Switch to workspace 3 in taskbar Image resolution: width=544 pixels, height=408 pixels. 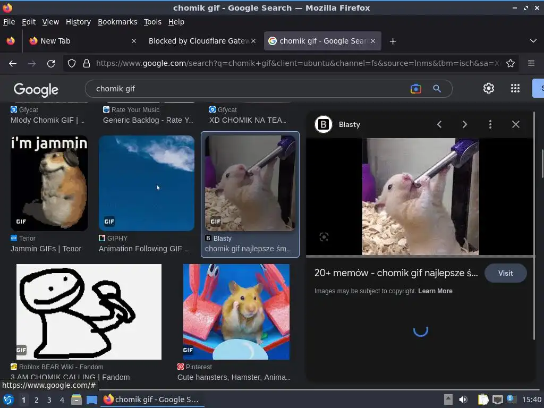tap(49, 400)
